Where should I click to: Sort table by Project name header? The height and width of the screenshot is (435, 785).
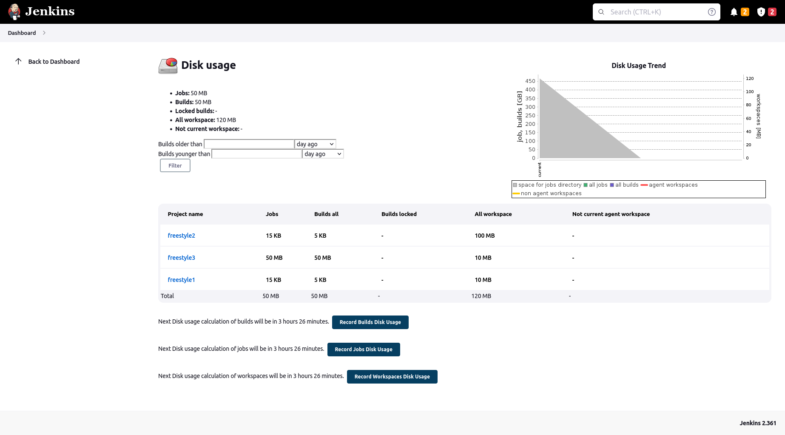click(185, 214)
